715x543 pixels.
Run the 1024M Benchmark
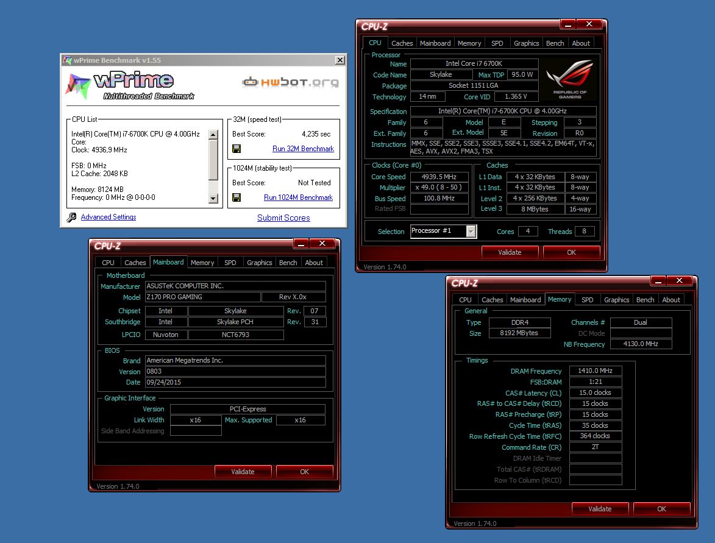298,197
